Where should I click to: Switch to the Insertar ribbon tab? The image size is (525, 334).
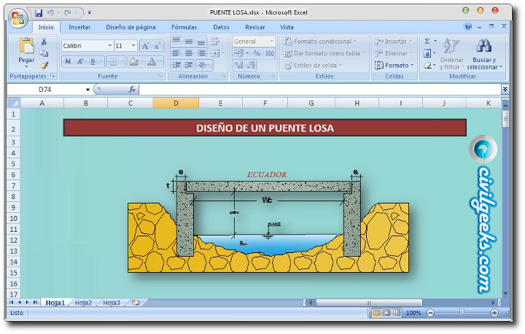[79, 27]
